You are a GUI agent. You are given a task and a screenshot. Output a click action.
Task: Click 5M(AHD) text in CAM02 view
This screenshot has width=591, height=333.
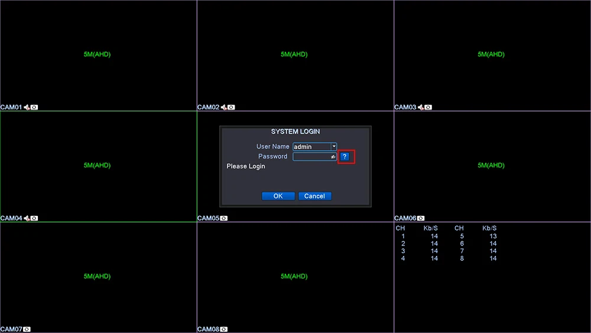pyautogui.click(x=294, y=54)
